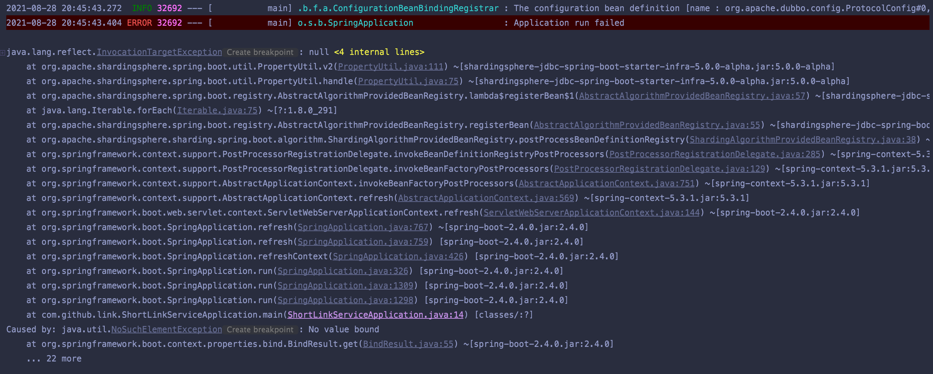Click the ERROR log level label
The image size is (933, 374).
coord(139,23)
